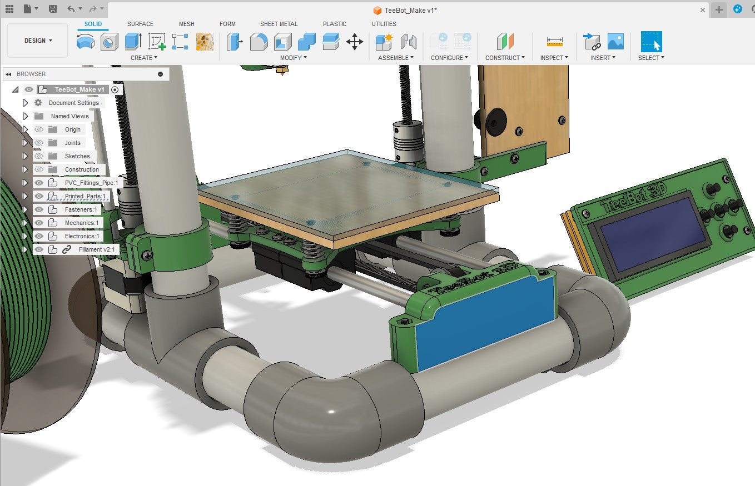Select the TeeBot_Make v1* document tab

(x=406, y=10)
